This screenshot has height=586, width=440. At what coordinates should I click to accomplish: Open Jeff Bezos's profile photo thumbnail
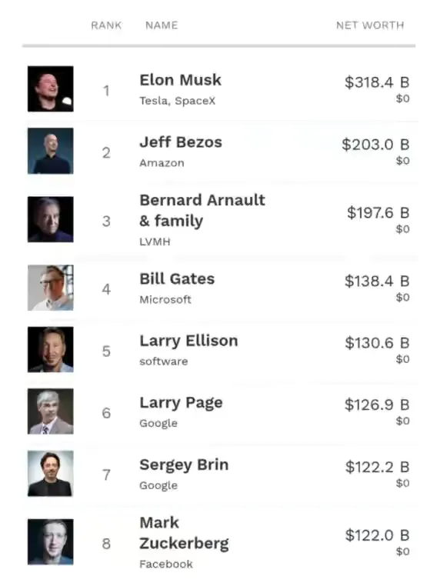click(51, 151)
